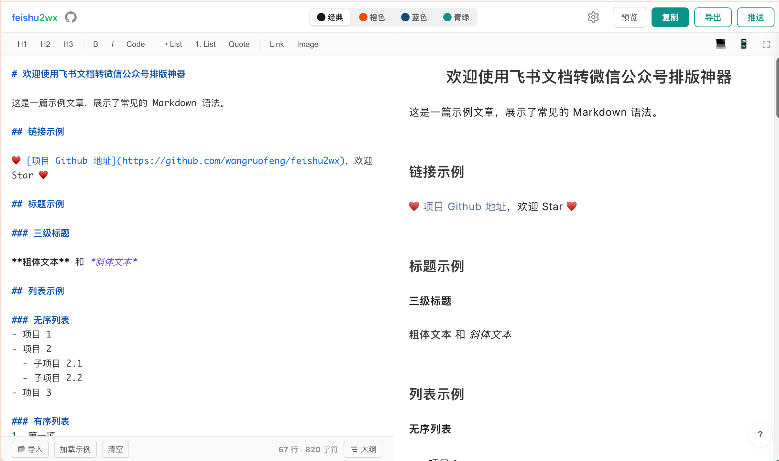This screenshot has width=779, height=461.
Task: Click the 复制 copy button
Action: 670,17
